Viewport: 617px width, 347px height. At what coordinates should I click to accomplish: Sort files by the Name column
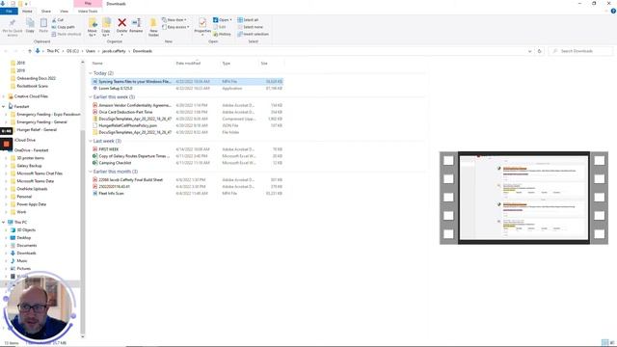(x=97, y=64)
